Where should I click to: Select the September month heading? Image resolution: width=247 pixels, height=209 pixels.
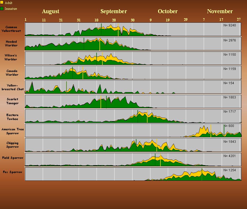tap(113, 11)
